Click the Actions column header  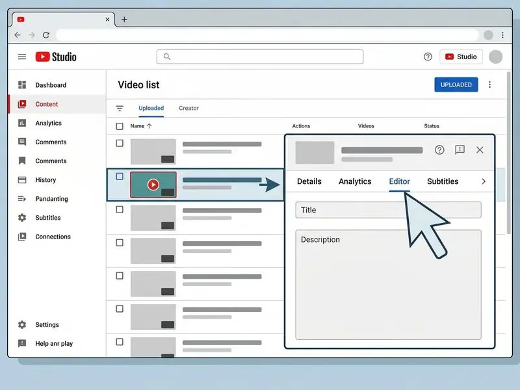[301, 126]
